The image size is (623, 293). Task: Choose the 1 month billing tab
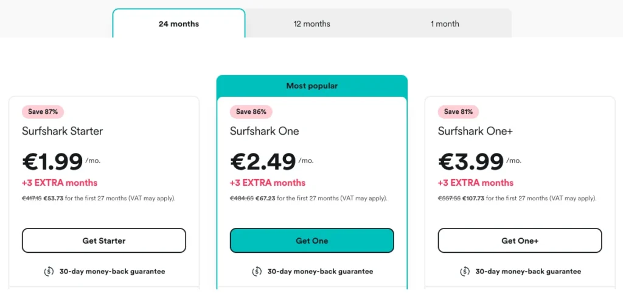coord(445,24)
